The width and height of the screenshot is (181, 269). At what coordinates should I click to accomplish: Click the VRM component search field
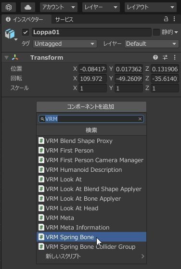click(91, 119)
